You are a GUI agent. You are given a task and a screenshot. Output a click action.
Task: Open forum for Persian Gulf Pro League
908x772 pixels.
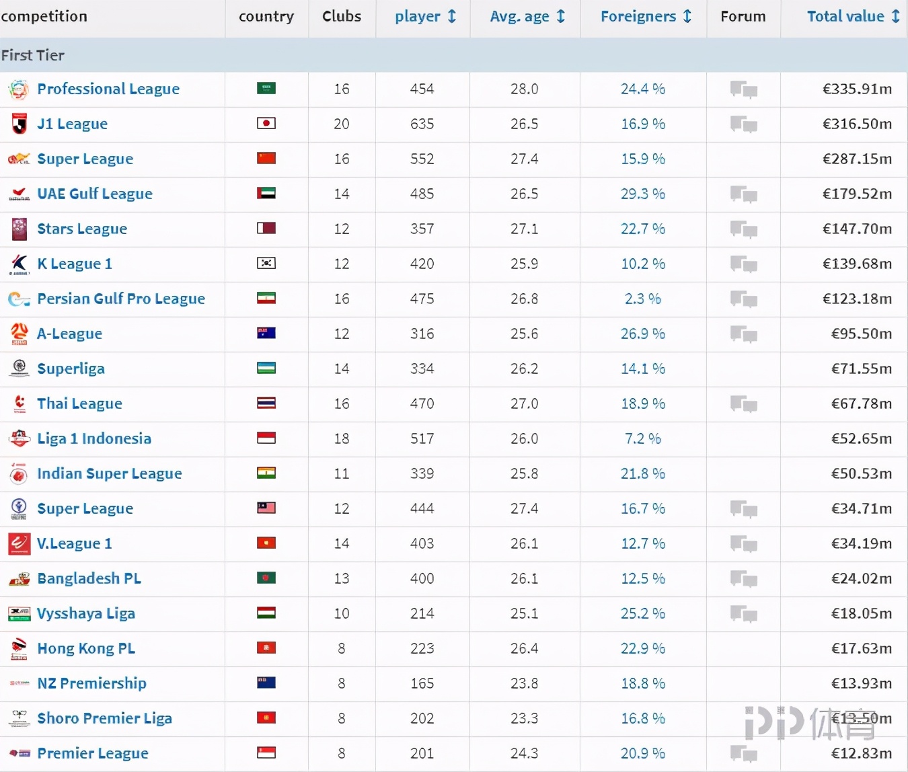(x=743, y=299)
